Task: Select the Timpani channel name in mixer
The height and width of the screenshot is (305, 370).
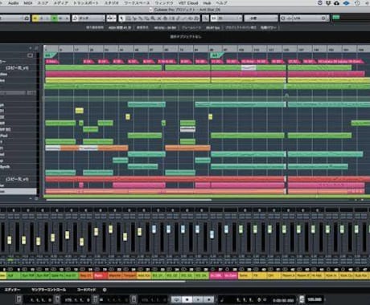Action: pyautogui.click(x=129, y=275)
